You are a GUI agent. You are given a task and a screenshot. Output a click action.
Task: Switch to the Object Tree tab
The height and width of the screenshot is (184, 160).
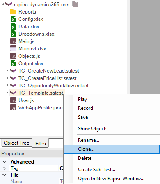pyautogui.click(x=16, y=143)
